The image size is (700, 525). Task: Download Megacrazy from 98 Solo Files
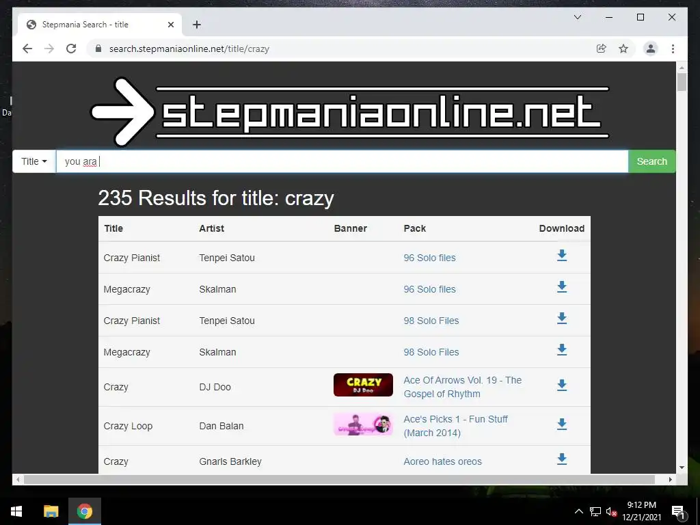click(562, 349)
